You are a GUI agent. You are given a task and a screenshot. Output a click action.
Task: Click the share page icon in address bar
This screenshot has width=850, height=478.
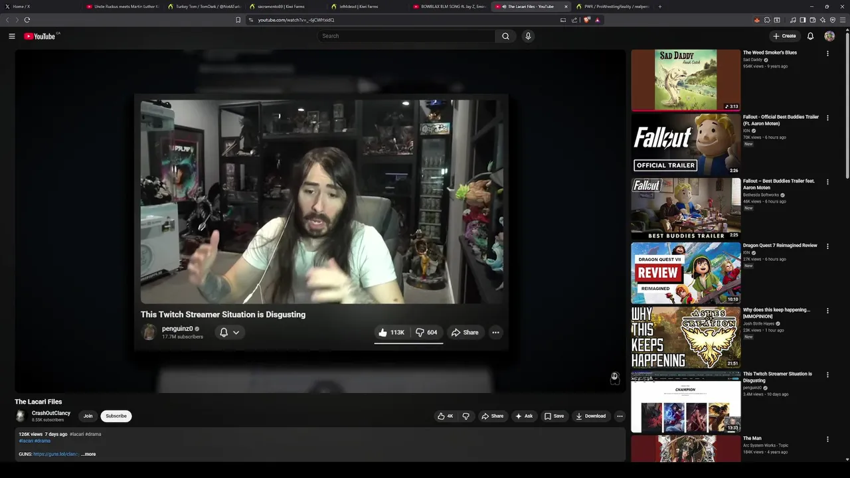point(574,20)
